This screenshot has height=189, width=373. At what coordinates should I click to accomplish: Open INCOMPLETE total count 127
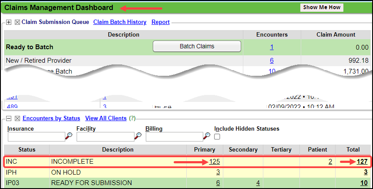click(362, 162)
